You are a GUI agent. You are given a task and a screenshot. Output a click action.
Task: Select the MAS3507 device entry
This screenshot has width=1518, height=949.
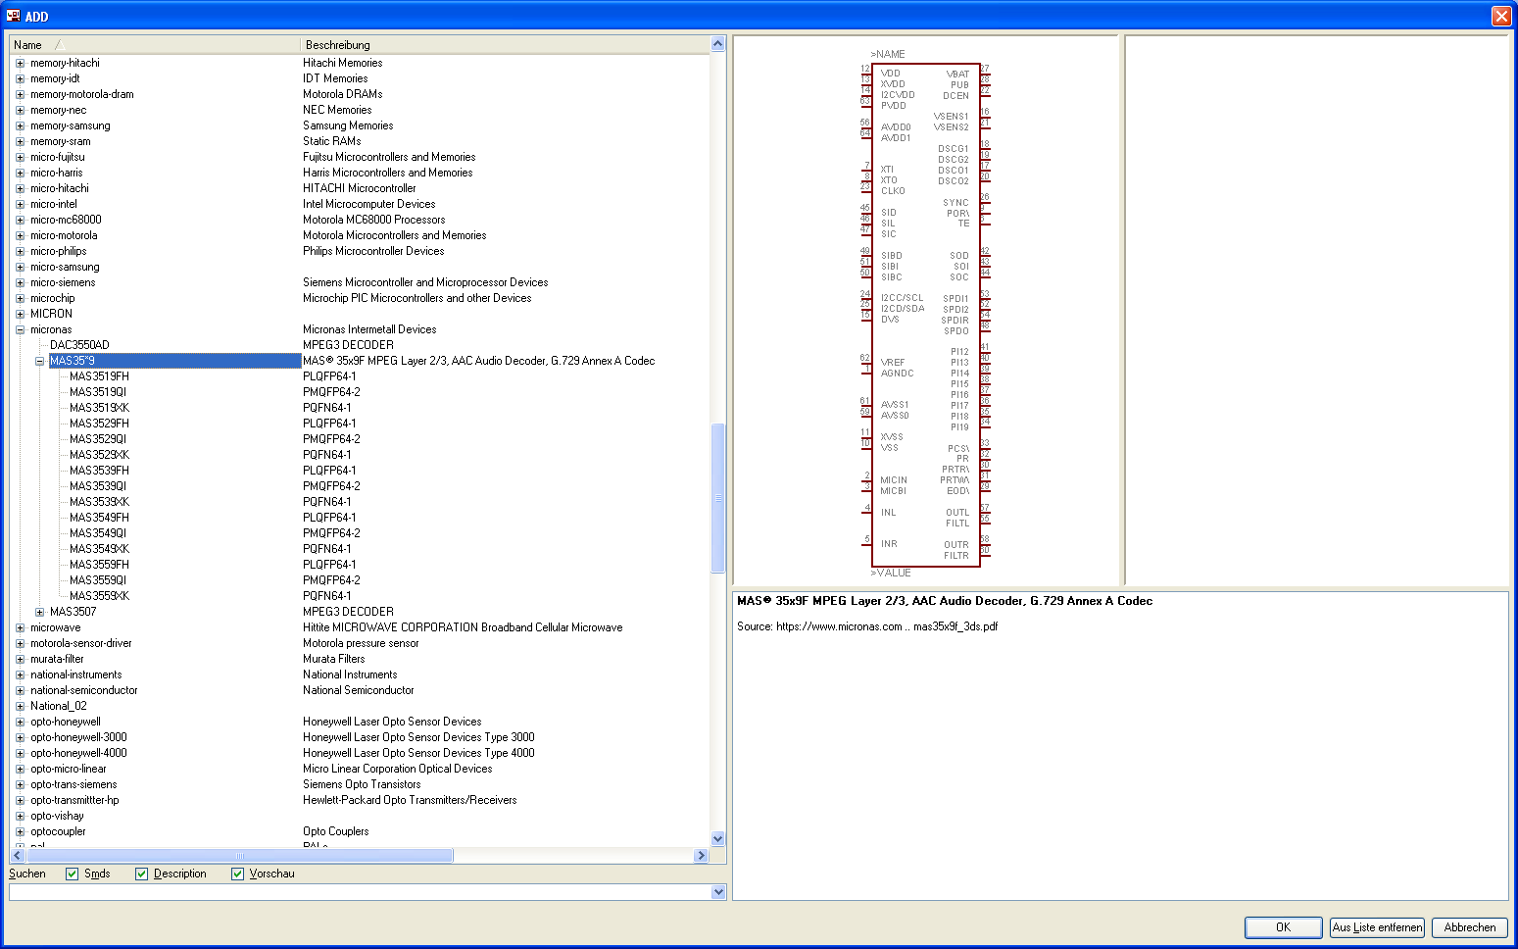73,612
